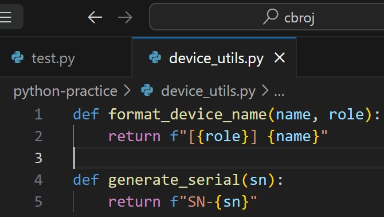Click the 'def' keyword on line 1
Screen dimensions: 384x217
86,114
